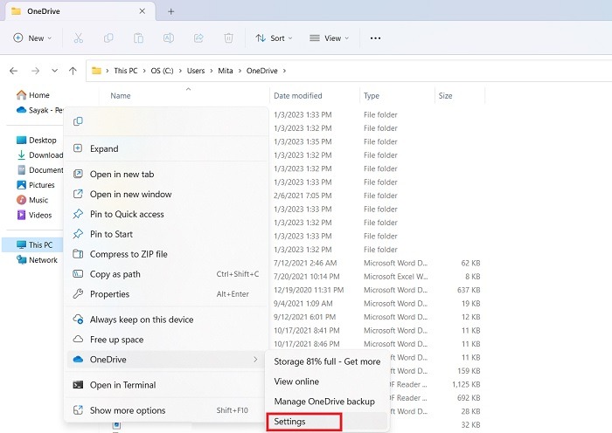This screenshot has width=612, height=433.
Task: Go back with the left arrow
Action: (14, 71)
